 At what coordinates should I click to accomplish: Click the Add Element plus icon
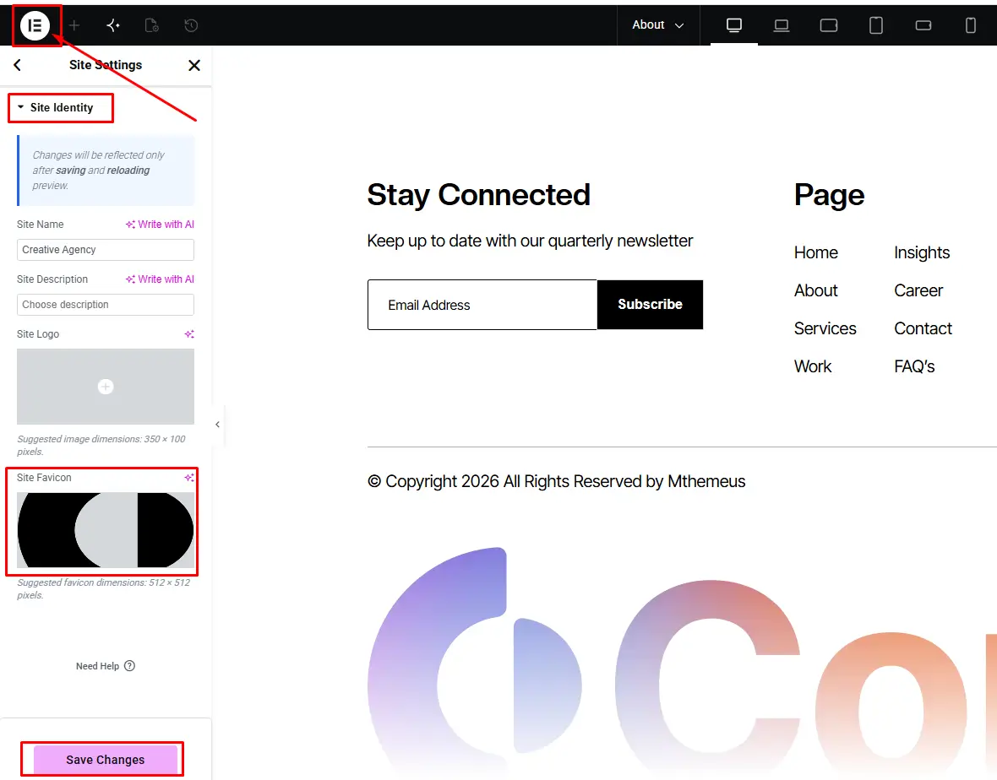click(x=74, y=25)
